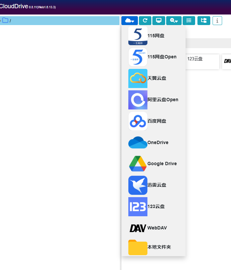Click the add cloud drive dropdown button
The width and height of the screenshot is (231, 270).
coord(129,21)
